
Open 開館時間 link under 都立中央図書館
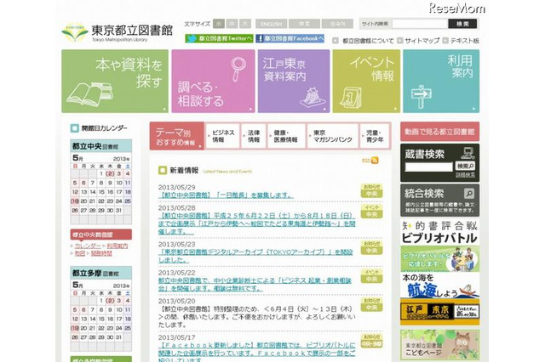click(101, 253)
